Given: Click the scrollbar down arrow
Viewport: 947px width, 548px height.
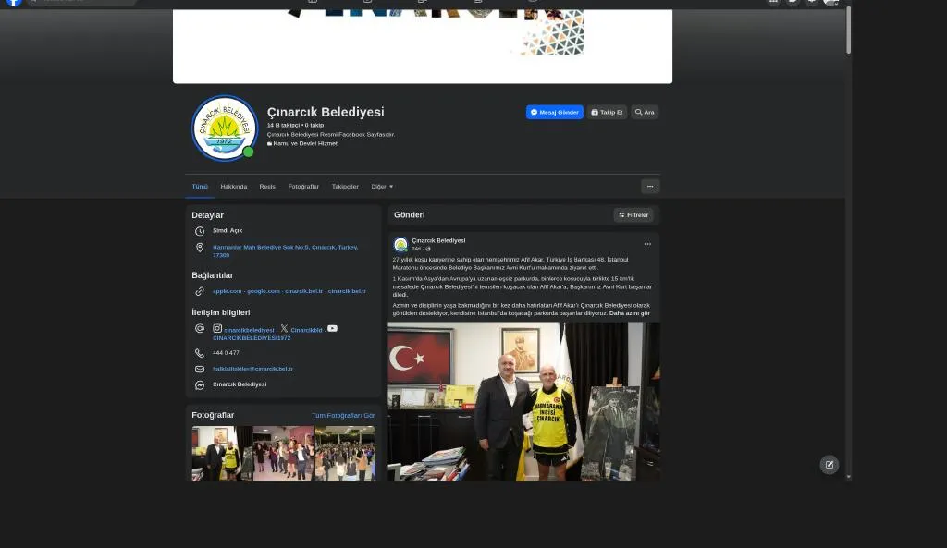Looking at the screenshot, I should coord(849,477).
